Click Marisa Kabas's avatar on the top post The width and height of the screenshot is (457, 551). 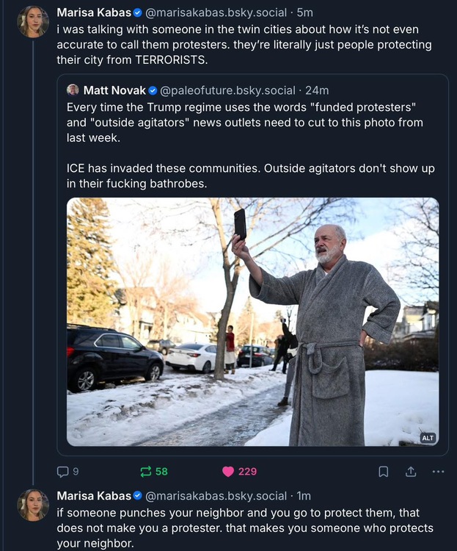[33, 22]
